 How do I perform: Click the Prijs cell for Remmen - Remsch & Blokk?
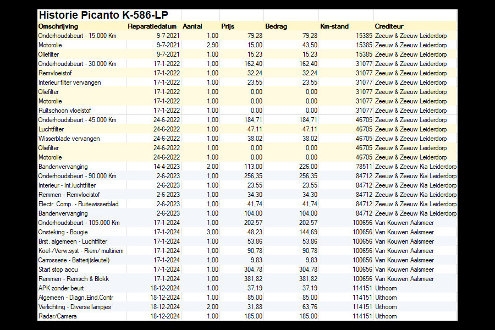click(x=253, y=279)
